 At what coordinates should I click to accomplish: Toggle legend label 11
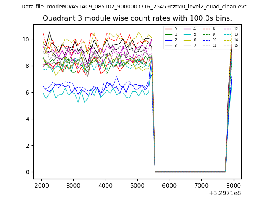pos(215,45)
